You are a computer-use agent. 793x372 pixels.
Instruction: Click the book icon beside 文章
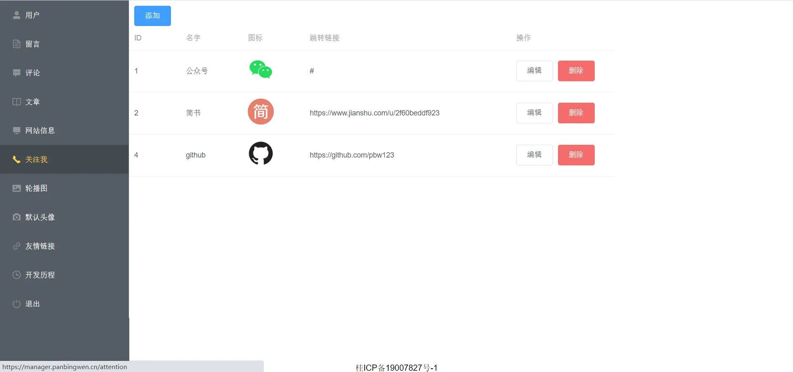point(17,102)
